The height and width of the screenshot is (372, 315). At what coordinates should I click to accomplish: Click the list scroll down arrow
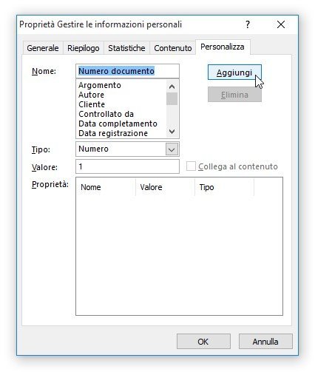point(172,132)
